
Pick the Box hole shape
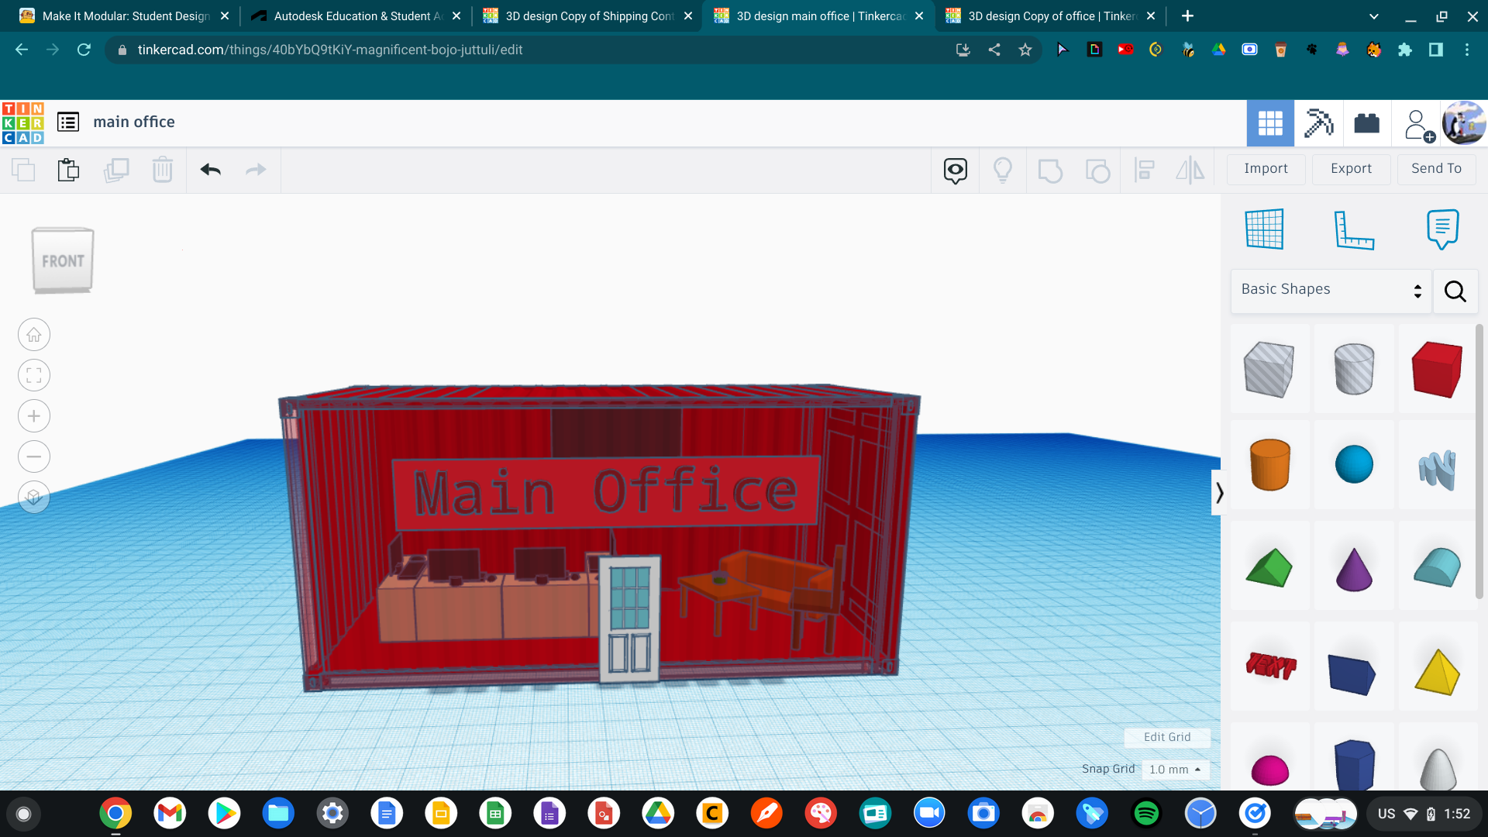click(x=1269, y=369)
